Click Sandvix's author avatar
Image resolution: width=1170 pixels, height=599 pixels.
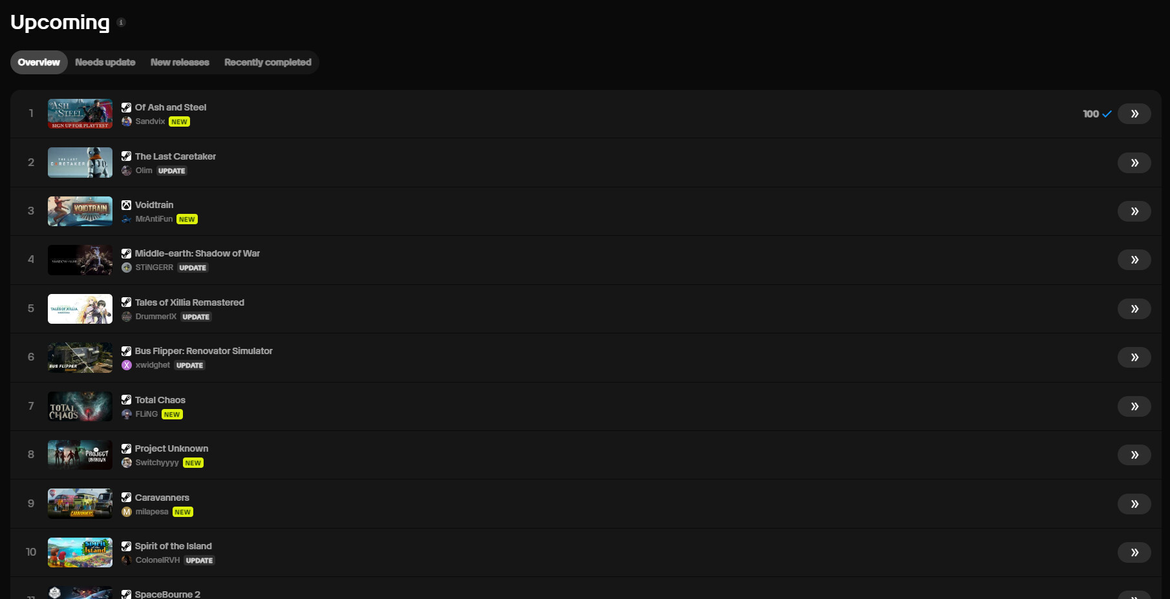point(127,121)
